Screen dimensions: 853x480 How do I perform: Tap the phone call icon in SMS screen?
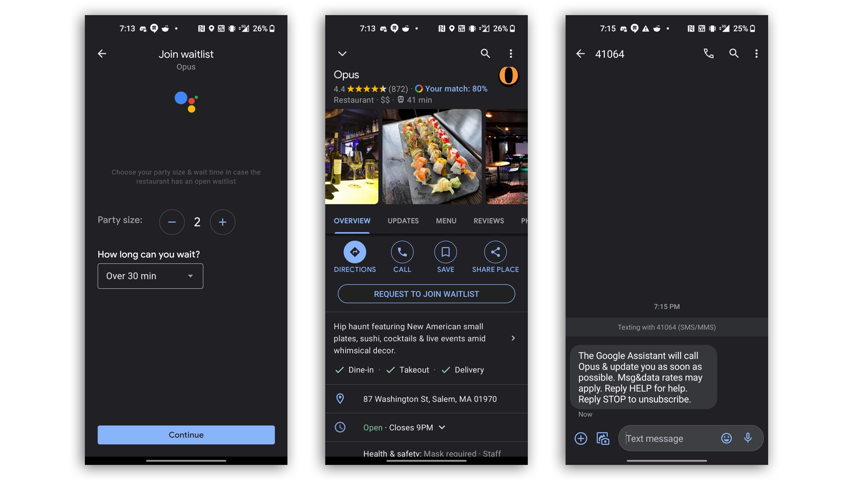(709, 53)
